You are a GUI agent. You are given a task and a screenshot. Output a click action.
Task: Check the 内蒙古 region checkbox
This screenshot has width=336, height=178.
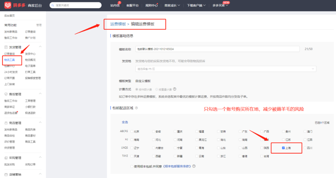[153, 148]
